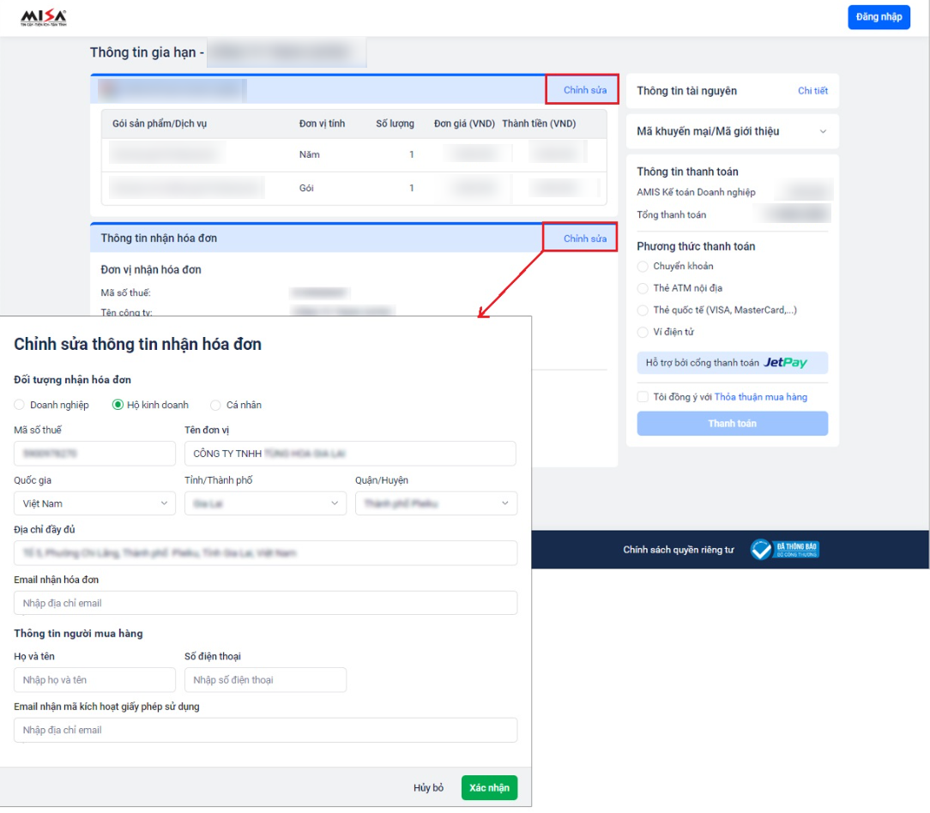The width and height of the screenshot is (930, 813).
Task: Choose 'Thẻ ATM nội địa' payment method
Action: 643,289
